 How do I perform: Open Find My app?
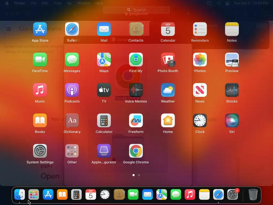coord(136,60)
